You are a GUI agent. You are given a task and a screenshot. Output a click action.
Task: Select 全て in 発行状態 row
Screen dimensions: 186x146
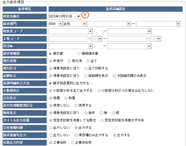(x=89, y=61)
